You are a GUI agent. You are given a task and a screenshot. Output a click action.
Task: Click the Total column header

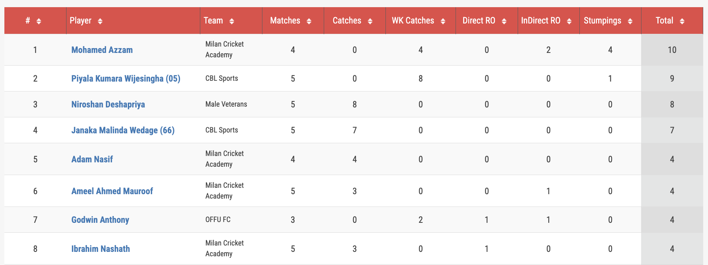point(672,20)
